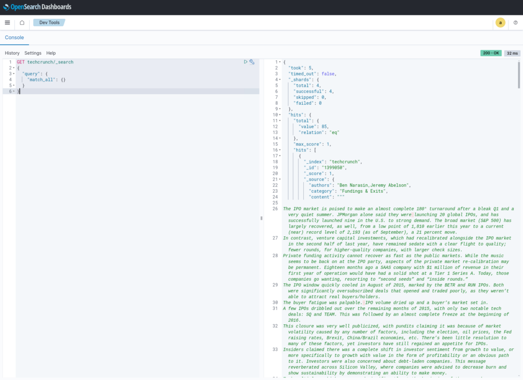The width and height of the screenshot is (523, 380).
Task: Toggle fold arrow at editor line 5
Action: tap(14, 85)
